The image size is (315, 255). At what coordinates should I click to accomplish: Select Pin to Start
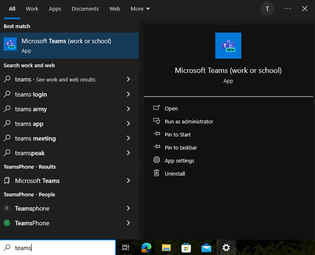177,134
